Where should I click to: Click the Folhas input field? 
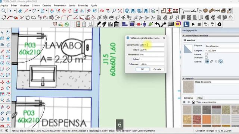click(x=152, y=59)
